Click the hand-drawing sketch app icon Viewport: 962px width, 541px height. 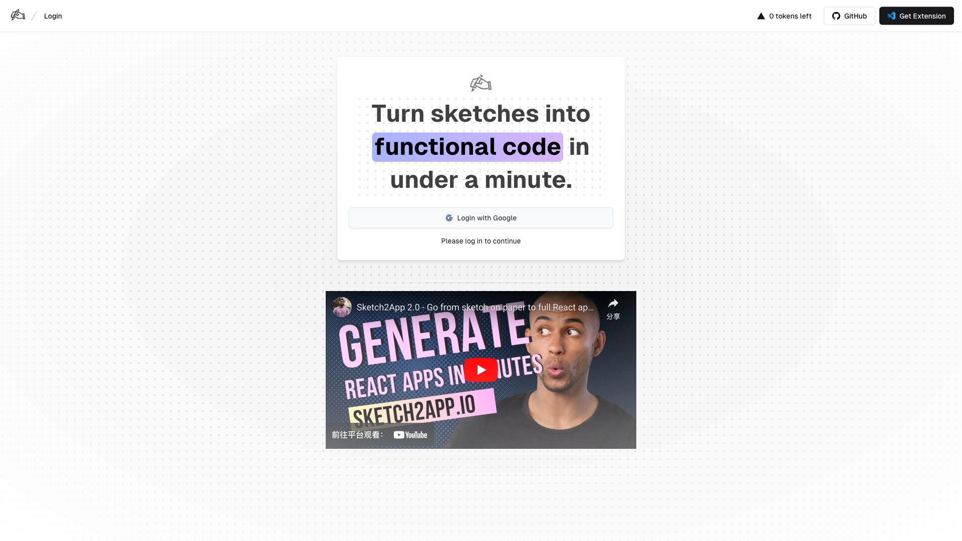tap(18, 15)
